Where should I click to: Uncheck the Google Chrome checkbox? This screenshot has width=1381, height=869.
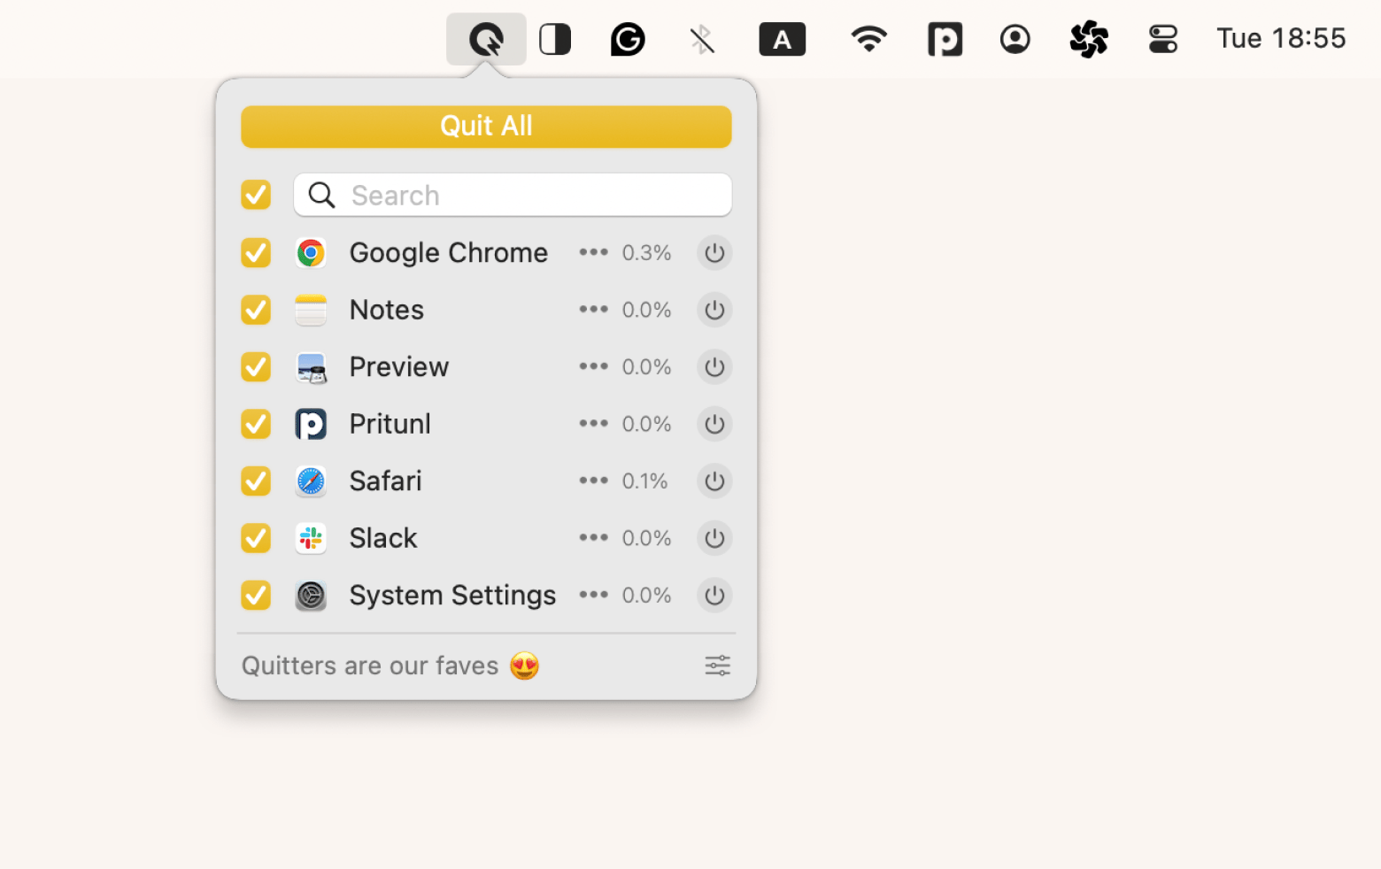point(256,252)
